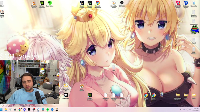Image resolution: width=200 pixels, height=112 pixels.
Task: Open the second Chrome profile shortcut at the bottom right
Action: [154, 96]
